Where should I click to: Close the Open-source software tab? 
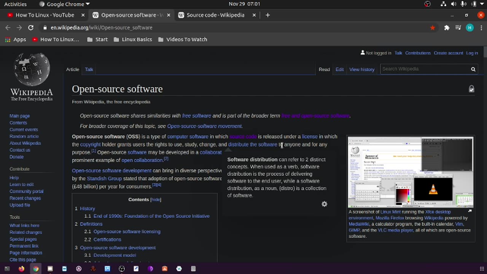(x=169, y=15)
